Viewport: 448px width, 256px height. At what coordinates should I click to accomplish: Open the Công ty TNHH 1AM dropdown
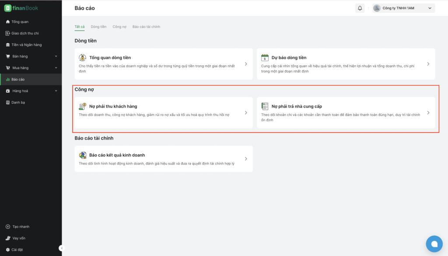coord(403,8)
